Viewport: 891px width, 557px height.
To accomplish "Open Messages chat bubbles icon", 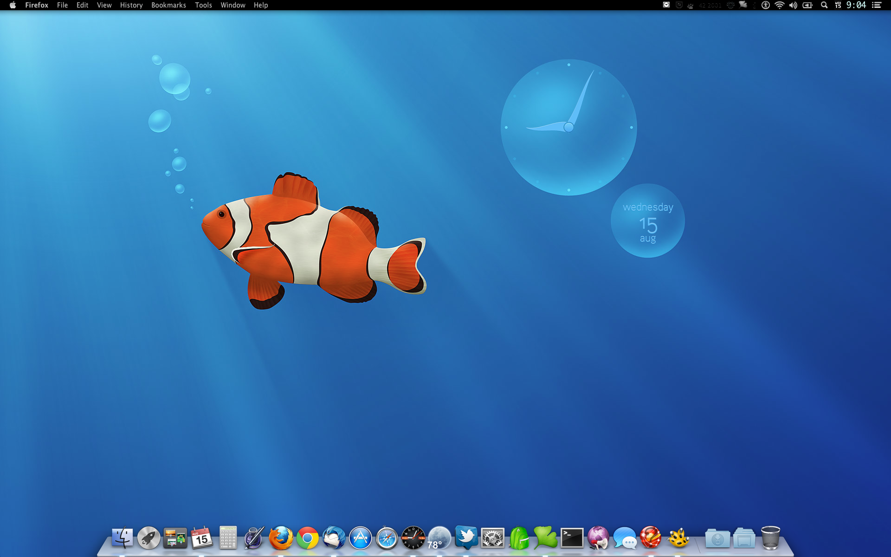I will 625,538.
